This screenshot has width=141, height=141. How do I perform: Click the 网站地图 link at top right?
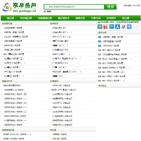[x=127, y=5]
